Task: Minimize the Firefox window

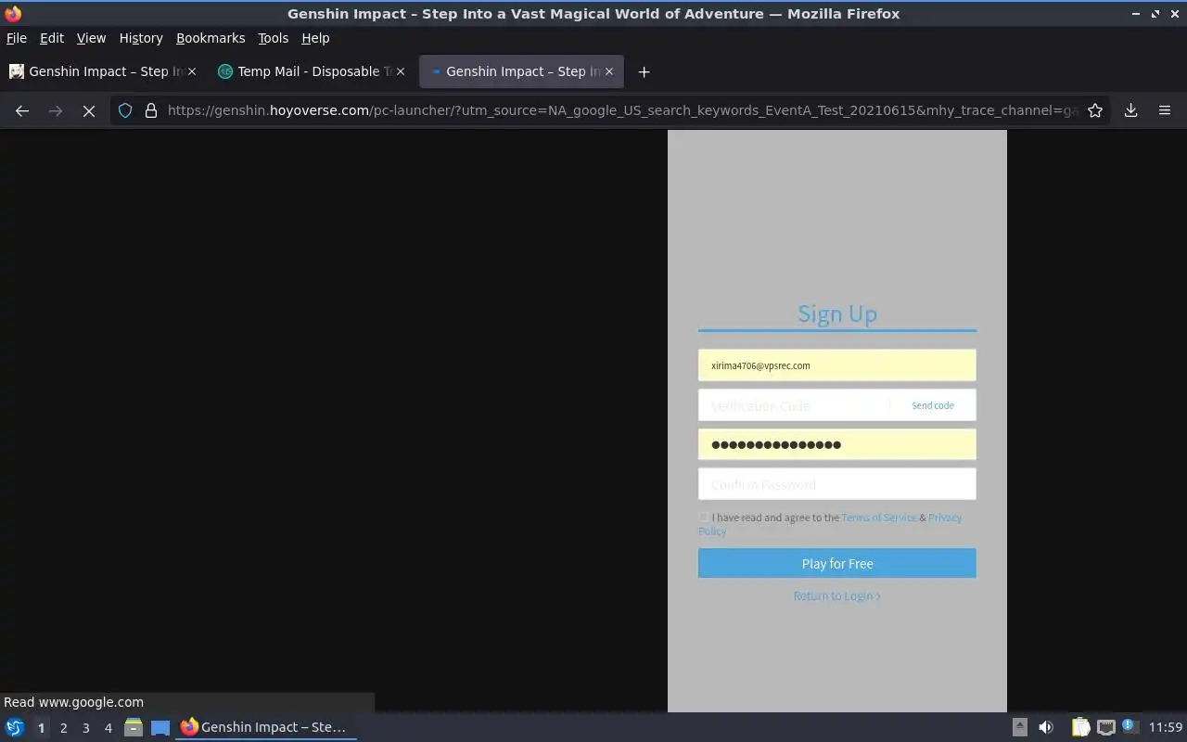Action: click(1137, 14)
